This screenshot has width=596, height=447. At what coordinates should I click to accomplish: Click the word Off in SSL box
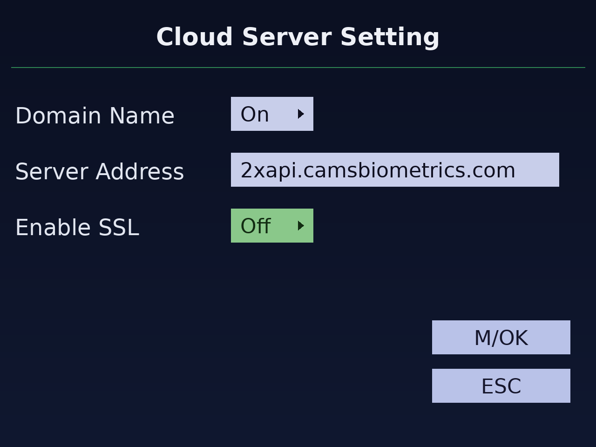tap(256, 226)
